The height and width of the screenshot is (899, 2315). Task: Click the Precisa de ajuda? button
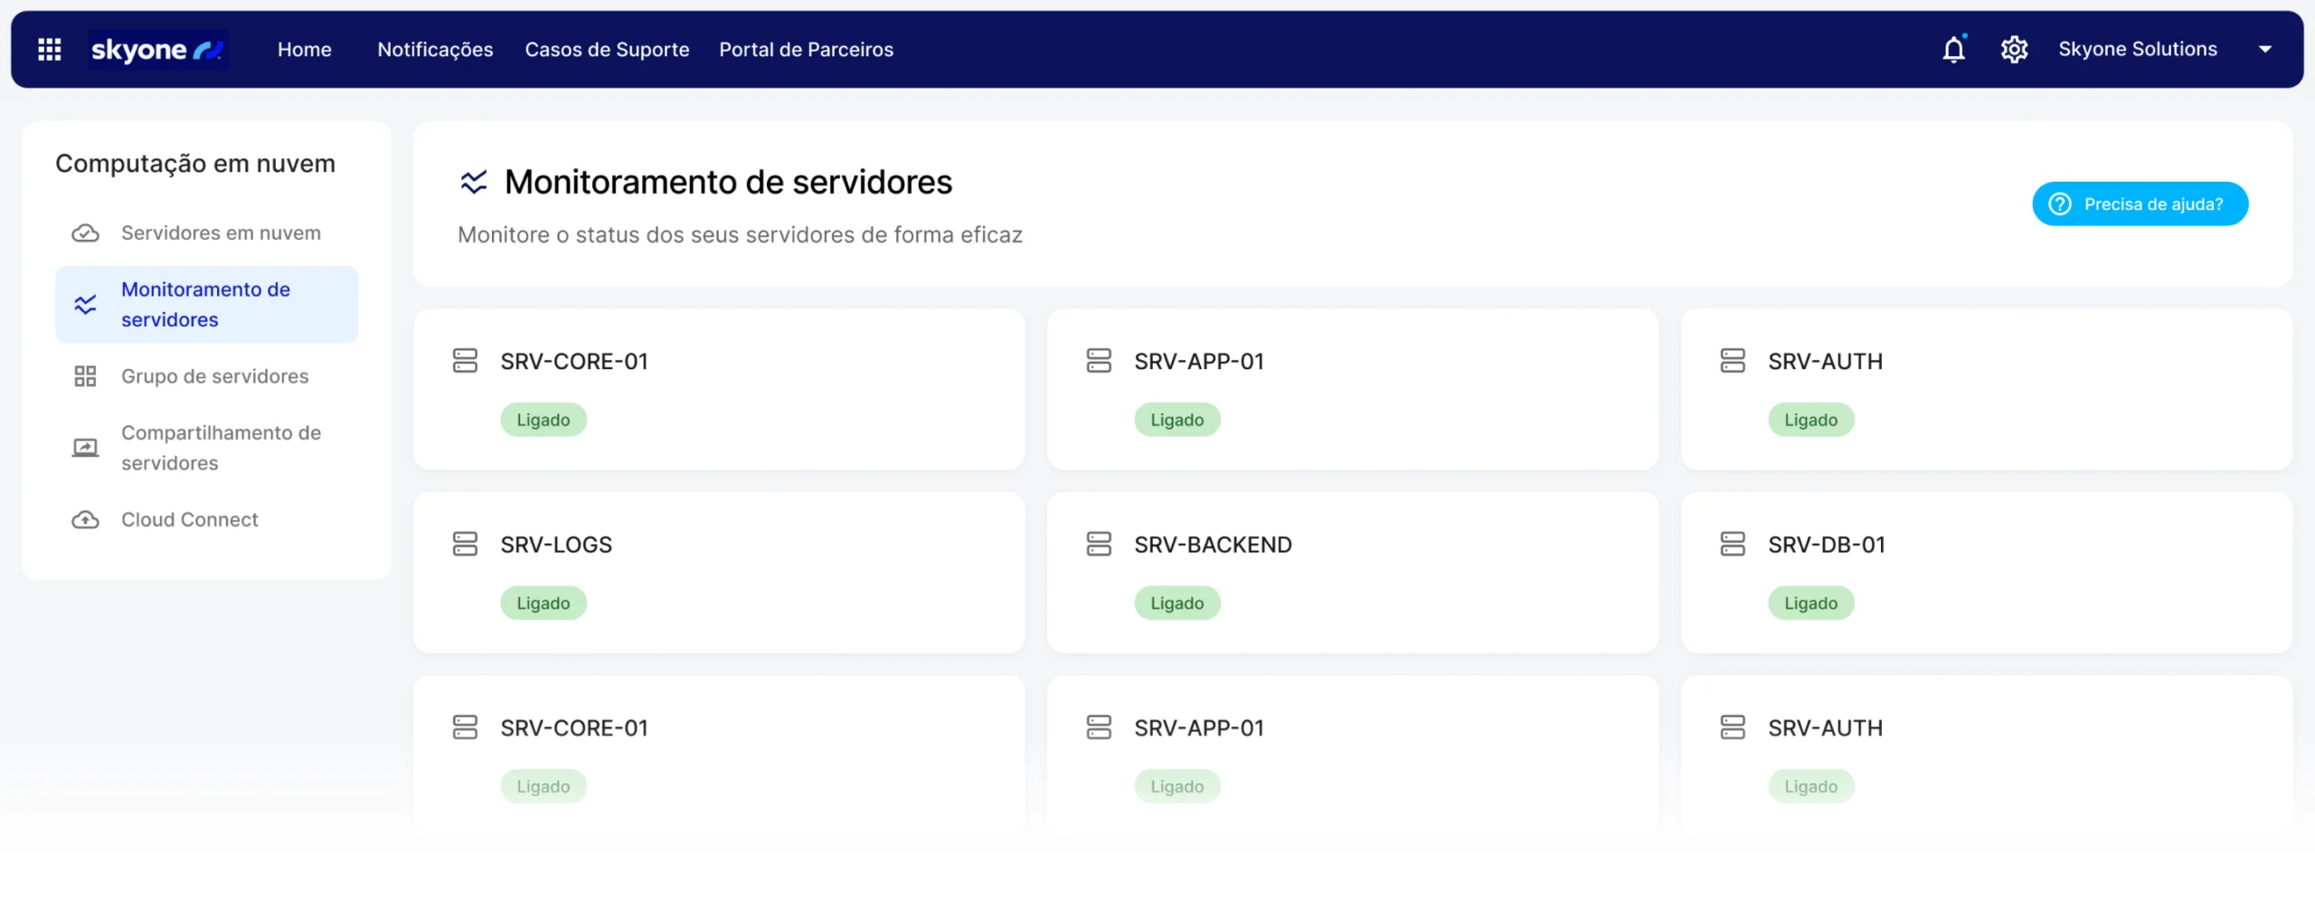click(x=2140, y=203)
